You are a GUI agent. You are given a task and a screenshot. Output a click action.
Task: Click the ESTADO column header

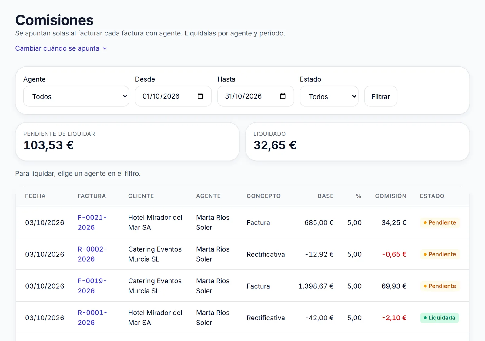(432, 196)
